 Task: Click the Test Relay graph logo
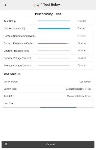pos(37,5)
